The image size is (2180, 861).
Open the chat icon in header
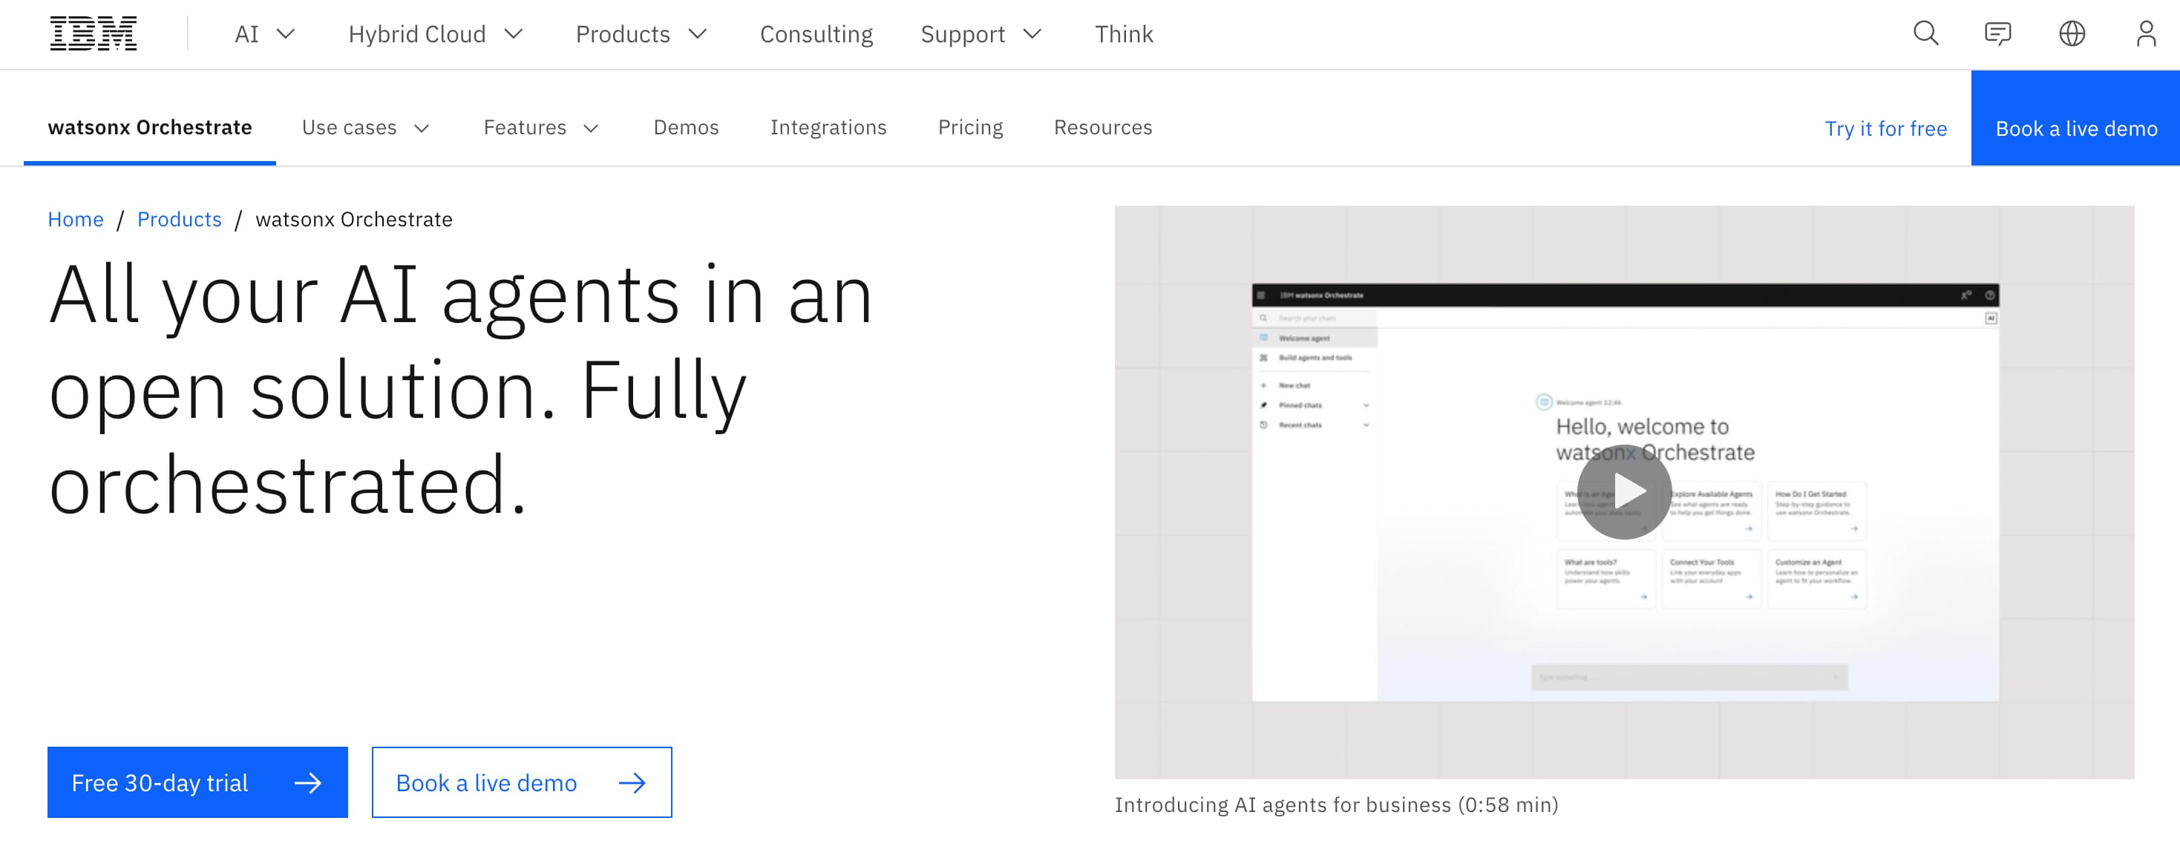(x=1998, y=34)
